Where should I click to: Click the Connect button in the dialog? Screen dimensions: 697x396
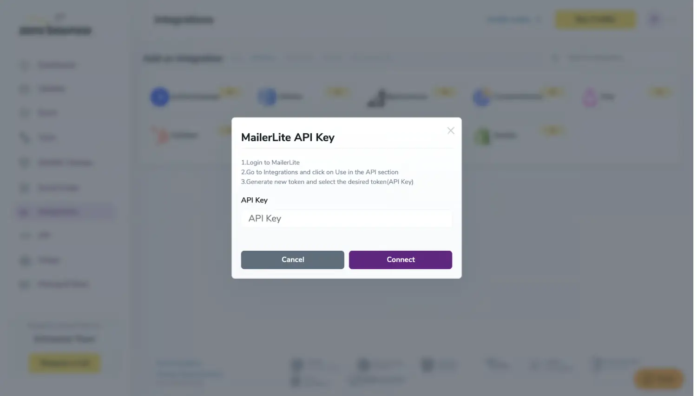tap(400, 260)
